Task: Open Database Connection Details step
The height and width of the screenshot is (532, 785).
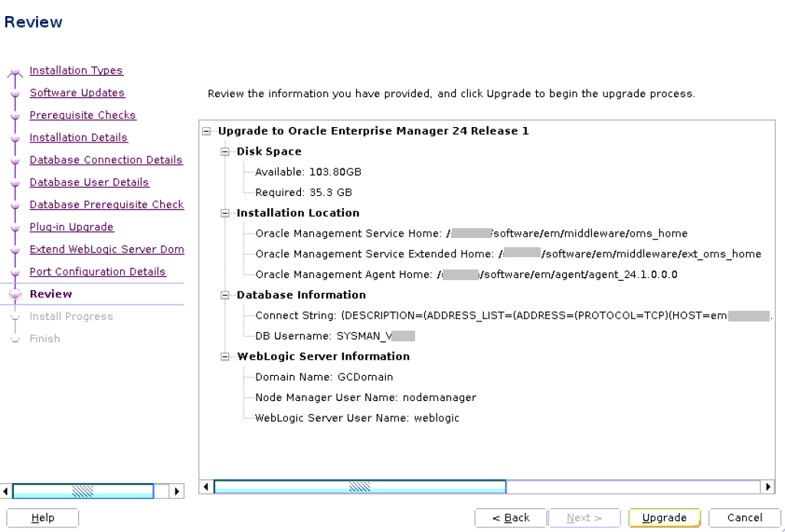Action: 106,160
